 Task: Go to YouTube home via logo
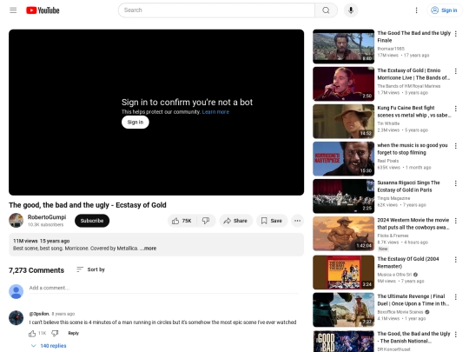click(43, 10)
